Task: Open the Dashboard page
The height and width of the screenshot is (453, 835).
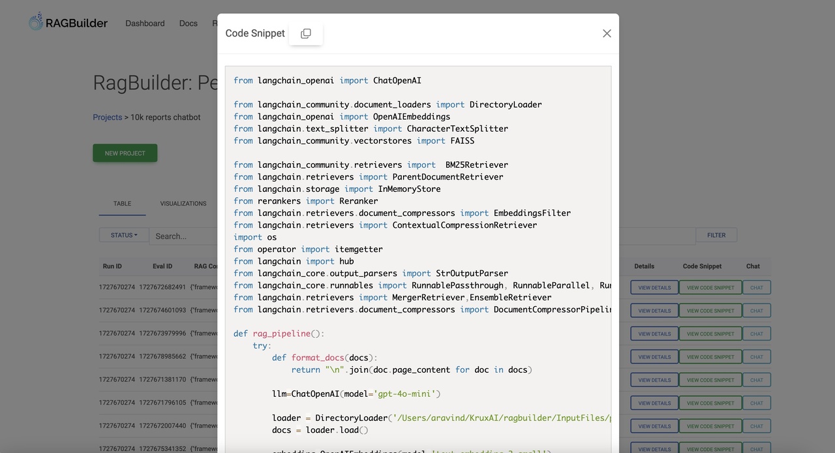Action: (x=145, y=23)
